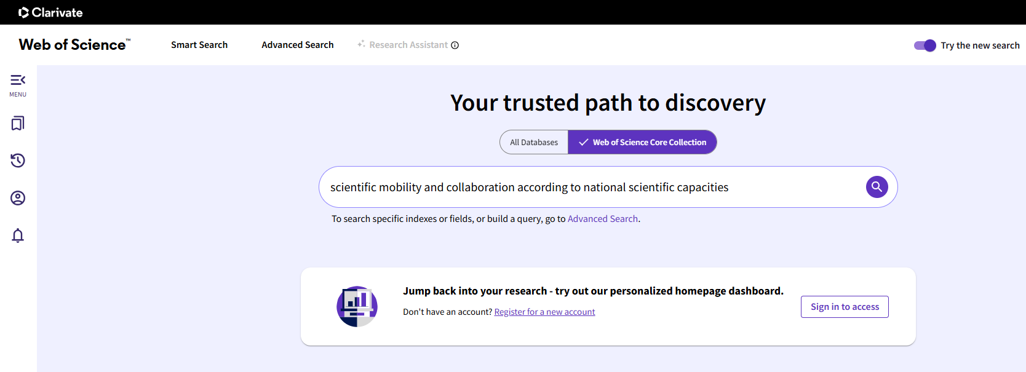Image resolution: width=1026 pixels, height=372 pixels.
Task: Open the marked list bookmark icon
Action: [18, 124]
